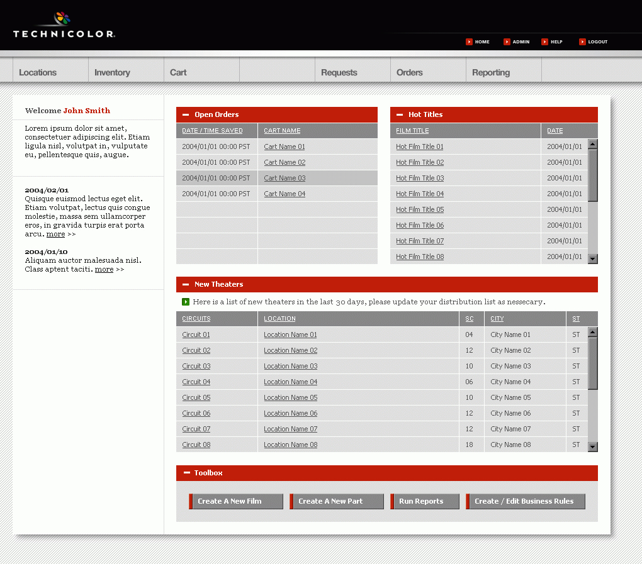Open Hot Film Title 08
642x564 pixels.
(420, 257)
